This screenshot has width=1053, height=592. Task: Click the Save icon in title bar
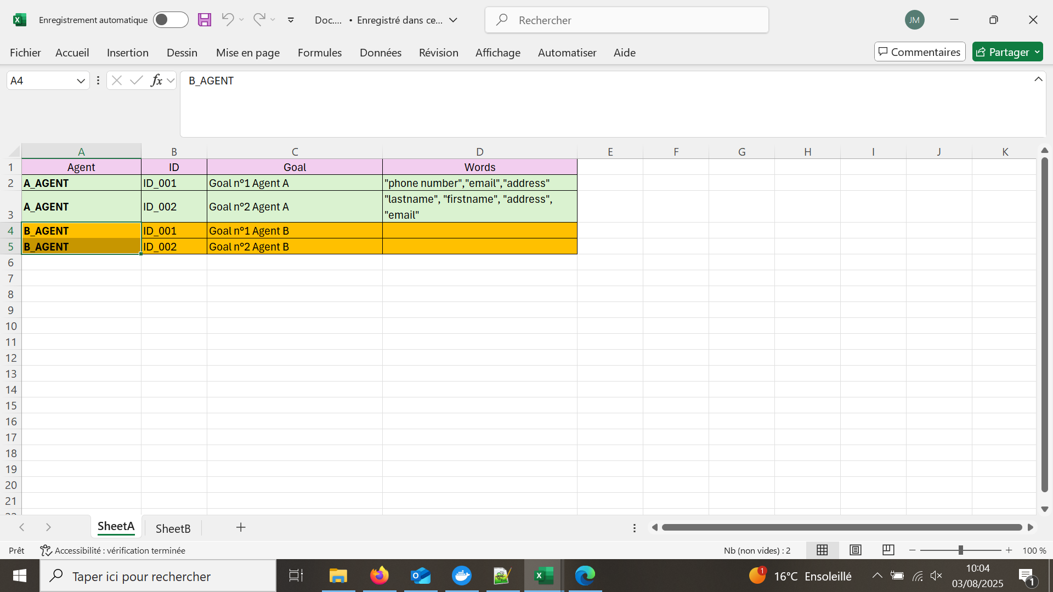(205, 20)
